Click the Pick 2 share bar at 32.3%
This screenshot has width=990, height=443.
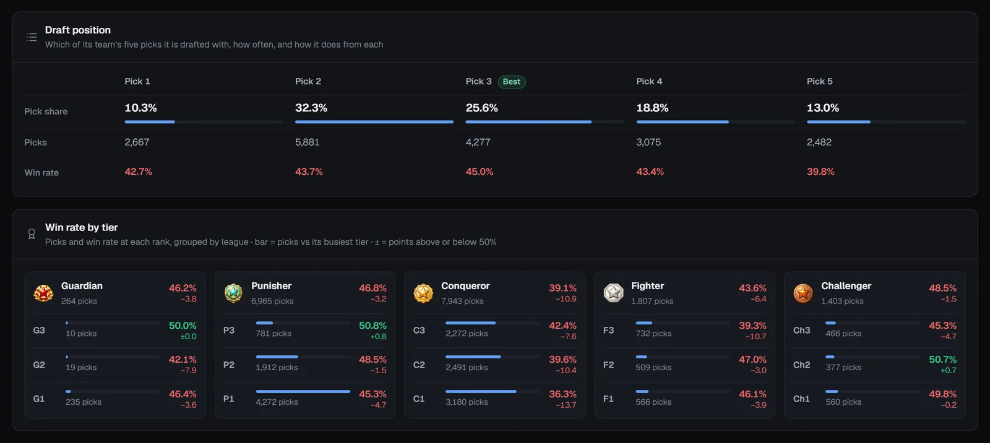(374, 122)
